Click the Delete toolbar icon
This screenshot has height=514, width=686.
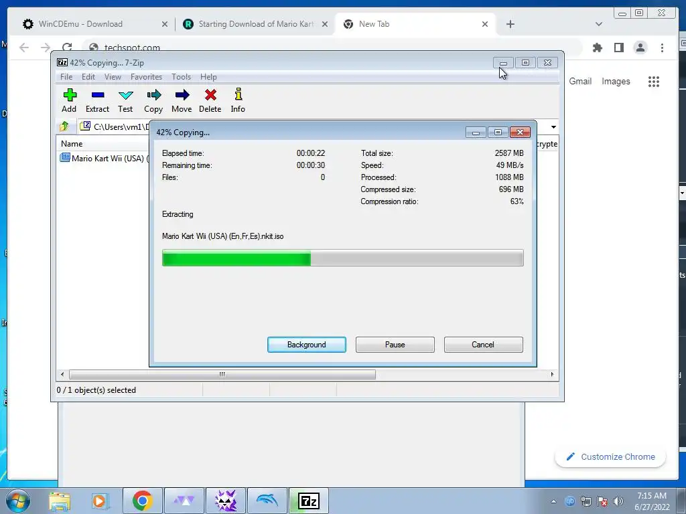[210, 100]
